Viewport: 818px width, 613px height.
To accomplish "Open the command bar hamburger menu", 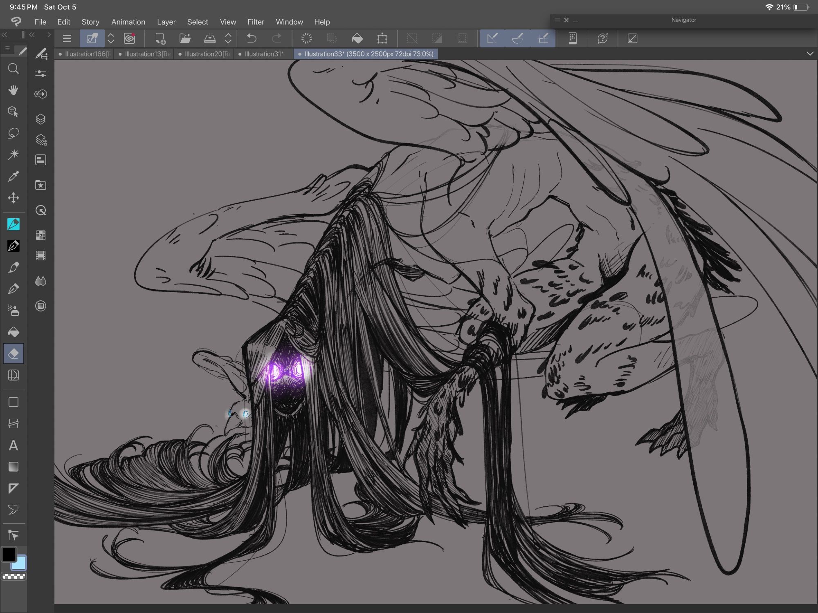I will (67, 38).
